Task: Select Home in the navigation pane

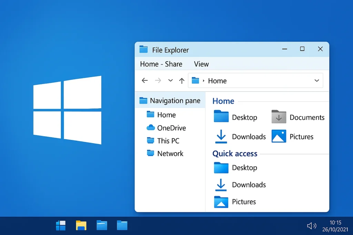Action: coord(167,115)
